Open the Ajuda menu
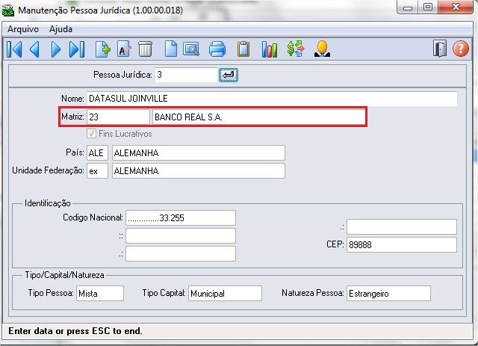This screenshot has height=346, width=478. pos(61,29)
